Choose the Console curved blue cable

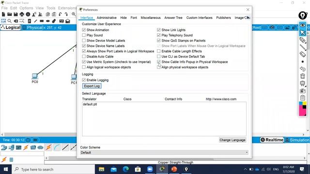click(57, 147)
